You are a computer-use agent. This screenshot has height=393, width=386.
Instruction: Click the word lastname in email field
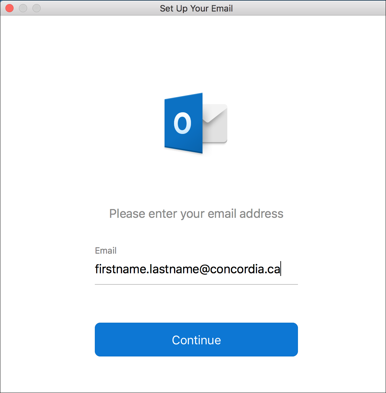click(x=174, y=269)
